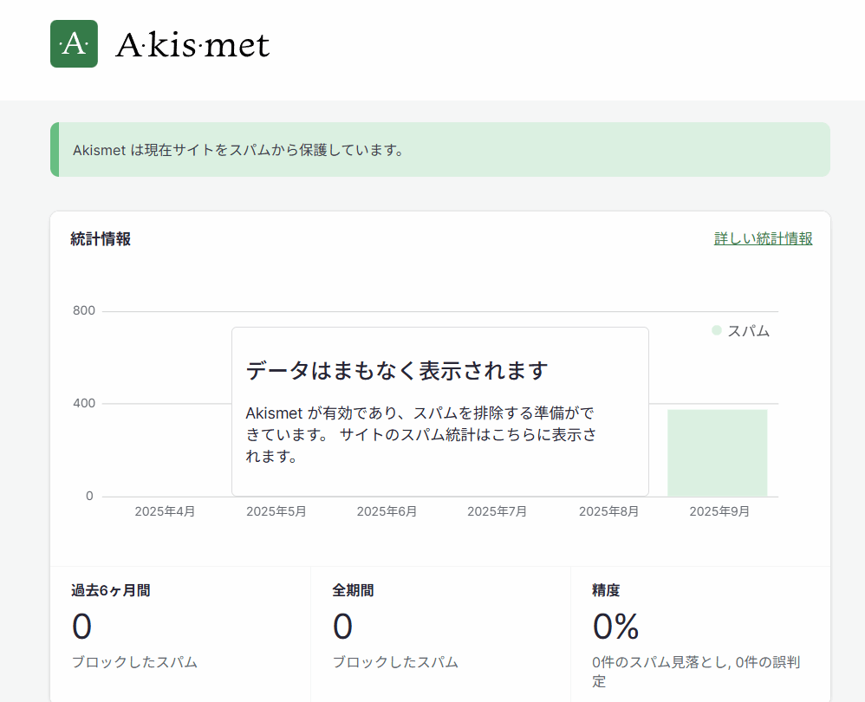
Task: Click the 2025年7月 axis label
Action: [497, 511]
